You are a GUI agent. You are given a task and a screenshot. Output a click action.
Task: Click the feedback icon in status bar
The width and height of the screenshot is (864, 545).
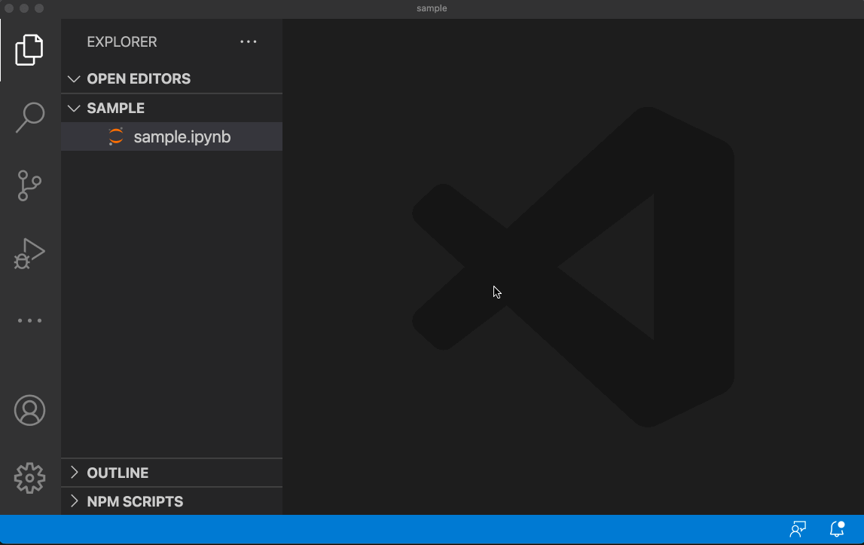798,530
